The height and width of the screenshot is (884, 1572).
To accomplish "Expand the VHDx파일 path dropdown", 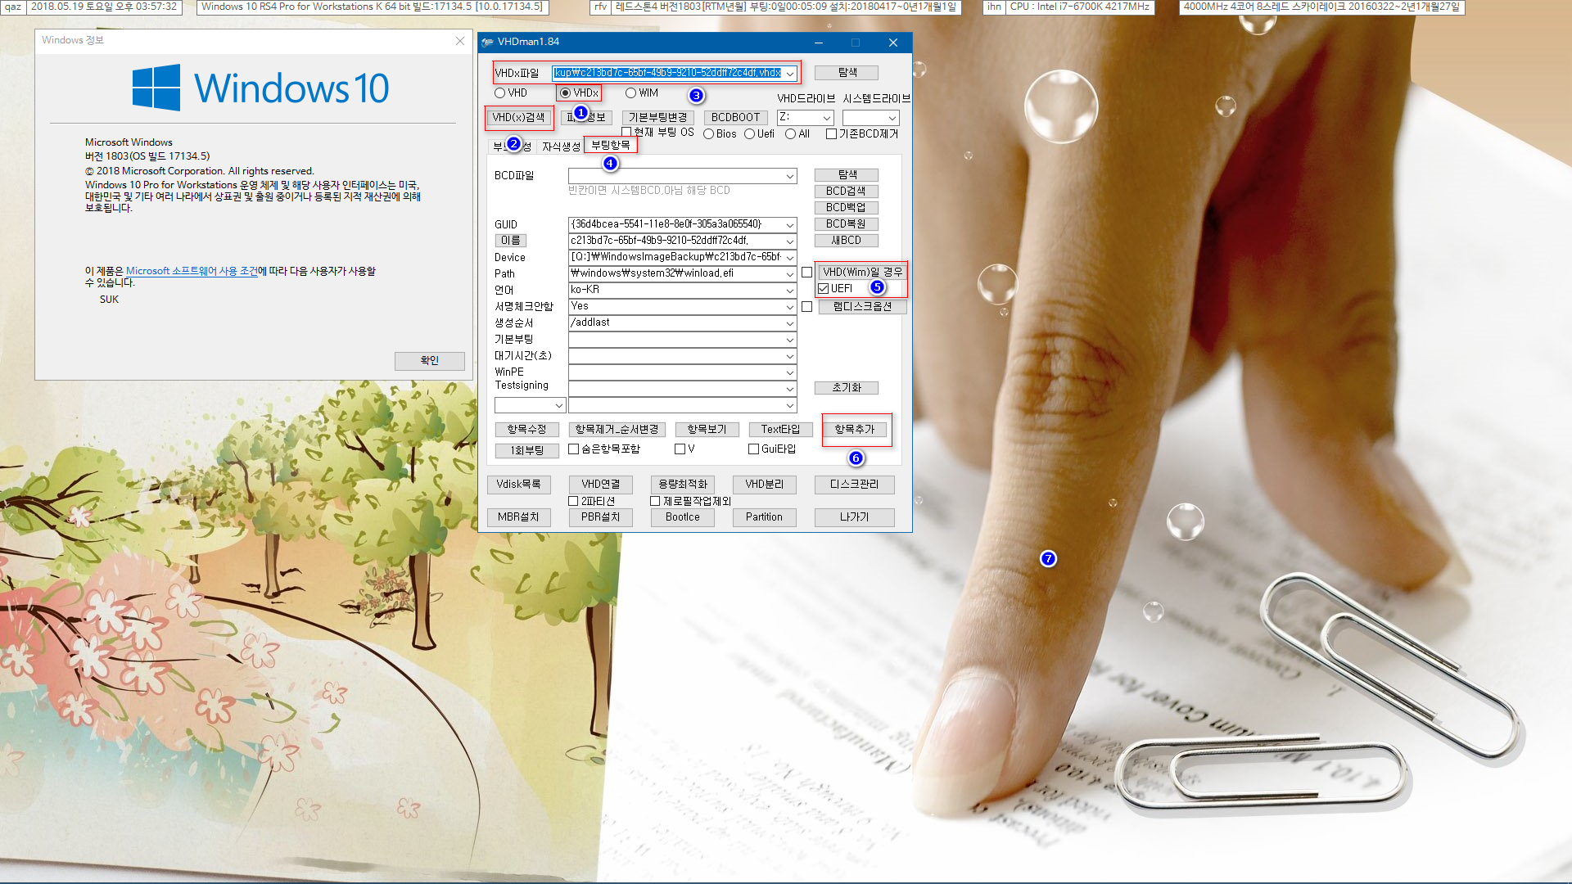I will [x=790, y=74].
